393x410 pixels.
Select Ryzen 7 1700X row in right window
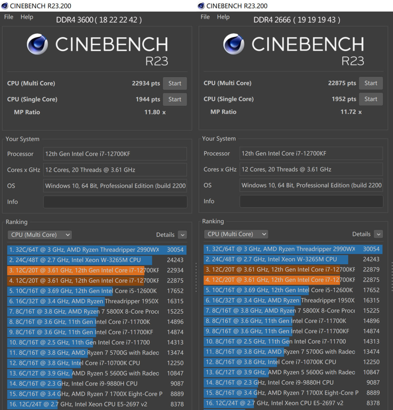(293, 393)
